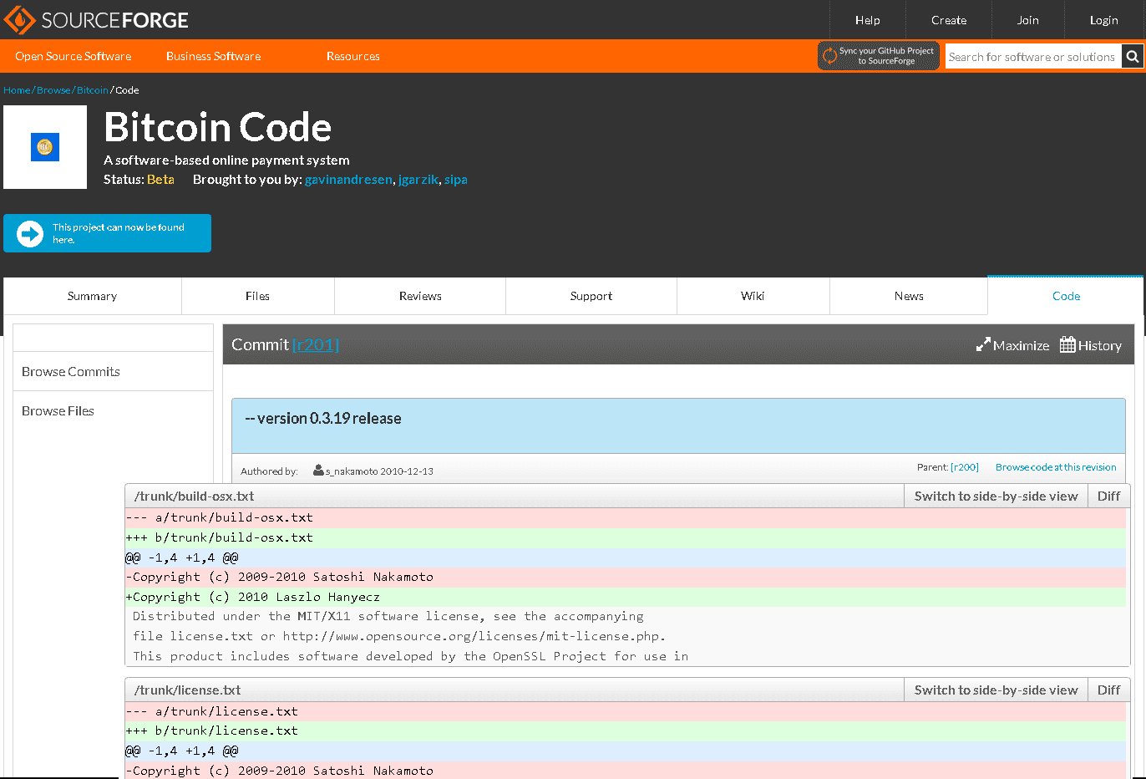Click Diff button for build-osx.txt

(1108, 496)
